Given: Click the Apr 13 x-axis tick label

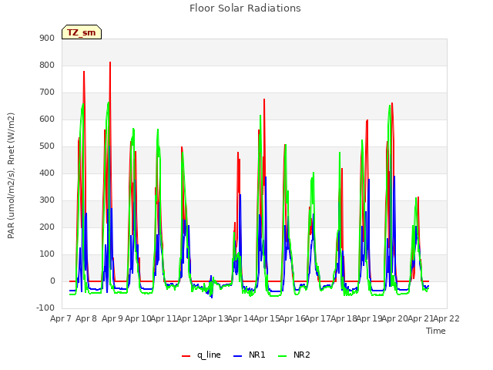Looking at the screenshot, I should [215, 318].
